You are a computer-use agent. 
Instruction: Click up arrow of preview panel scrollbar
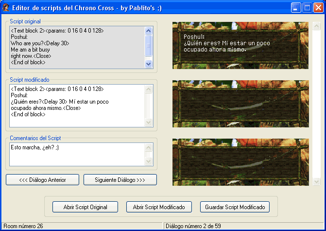pyautogui.click(x=316, y=26)
